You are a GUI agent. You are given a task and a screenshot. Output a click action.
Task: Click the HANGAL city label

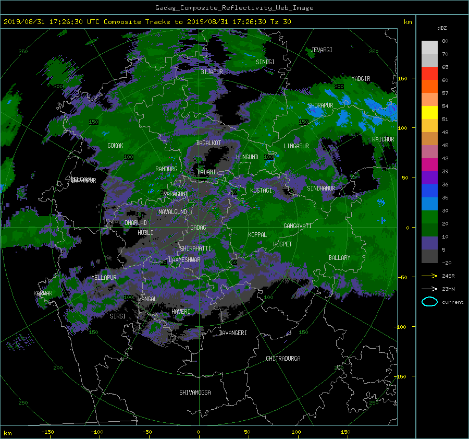click(147, 299)
